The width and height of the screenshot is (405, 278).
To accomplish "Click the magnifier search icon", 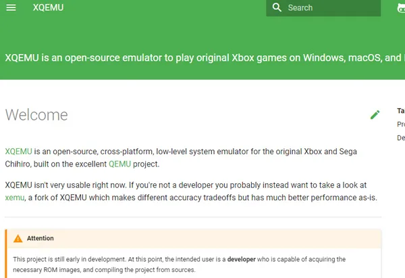I will pos(277,7).
